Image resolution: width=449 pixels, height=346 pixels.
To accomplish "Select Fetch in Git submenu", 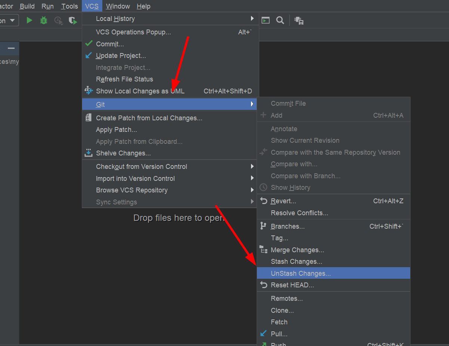I will pyautogui.click(x=334, y=322).
